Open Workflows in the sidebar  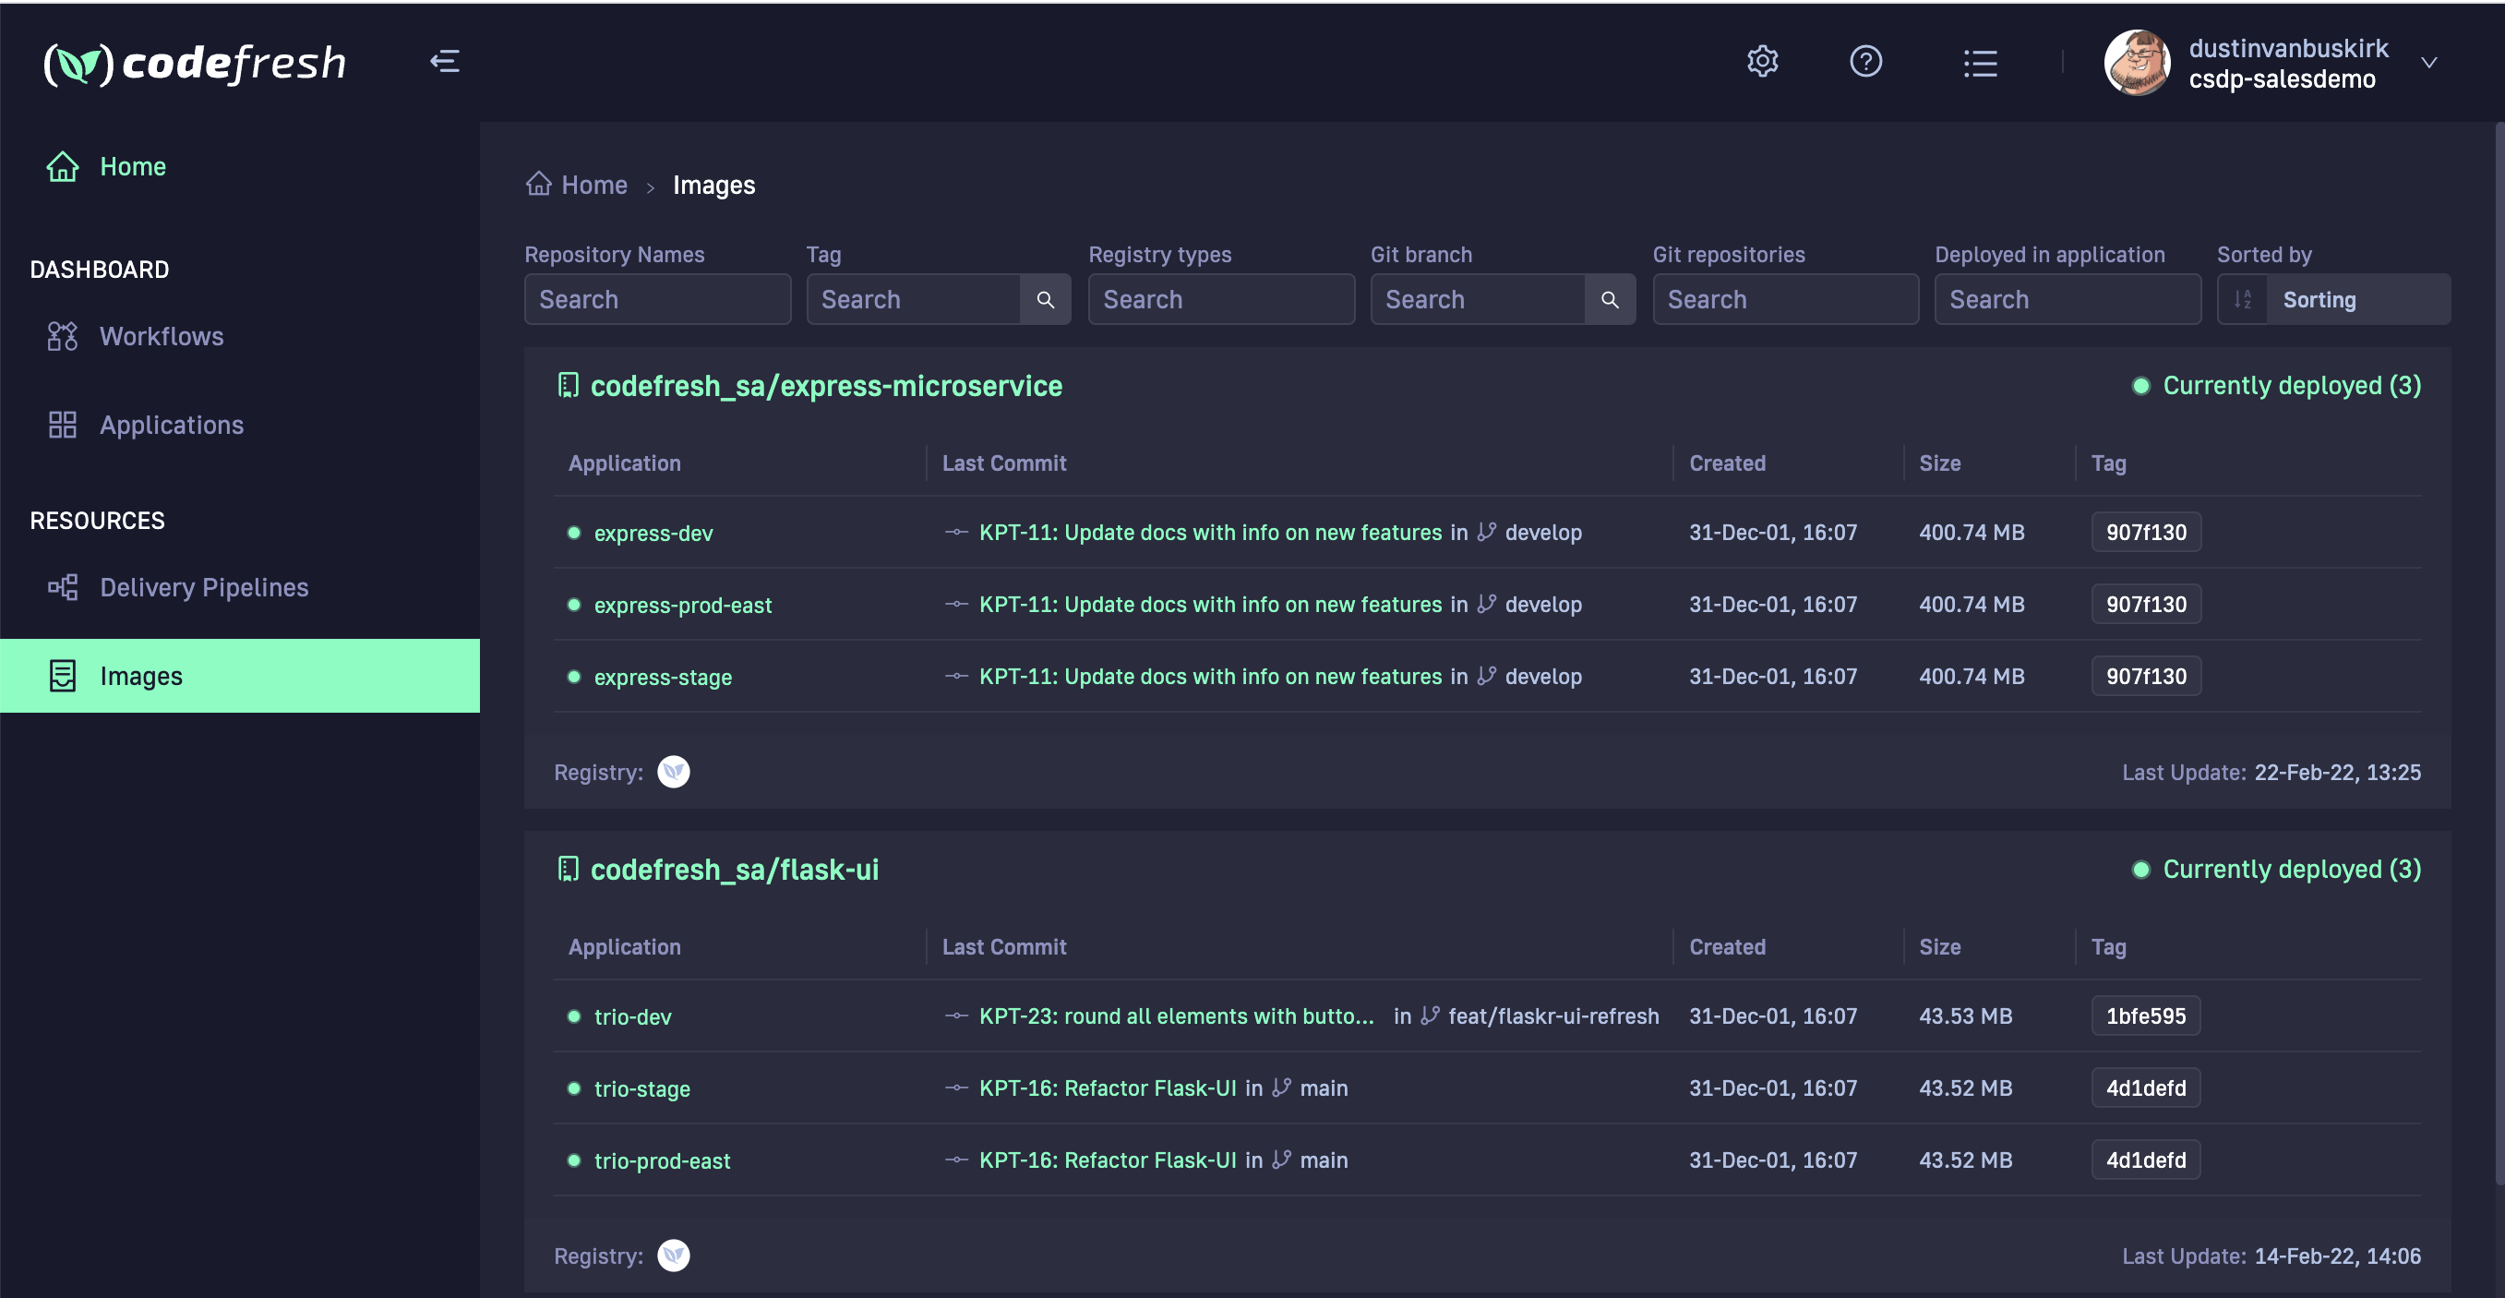click(161, 336)
